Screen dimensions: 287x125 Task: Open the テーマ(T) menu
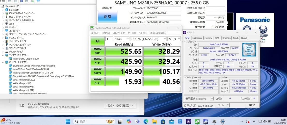[x=132, y=33]
